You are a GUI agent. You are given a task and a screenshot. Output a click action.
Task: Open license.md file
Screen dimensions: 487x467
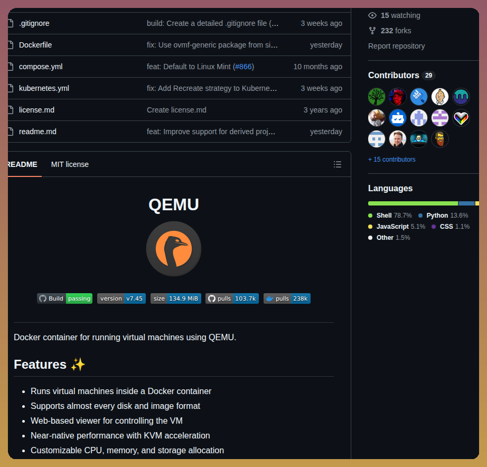point(36,110)
